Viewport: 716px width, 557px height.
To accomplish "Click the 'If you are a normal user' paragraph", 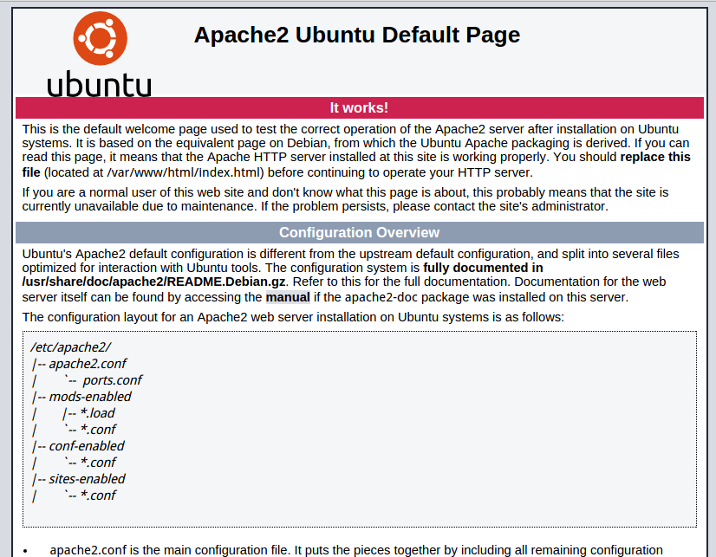I will [x=345, y=199].
